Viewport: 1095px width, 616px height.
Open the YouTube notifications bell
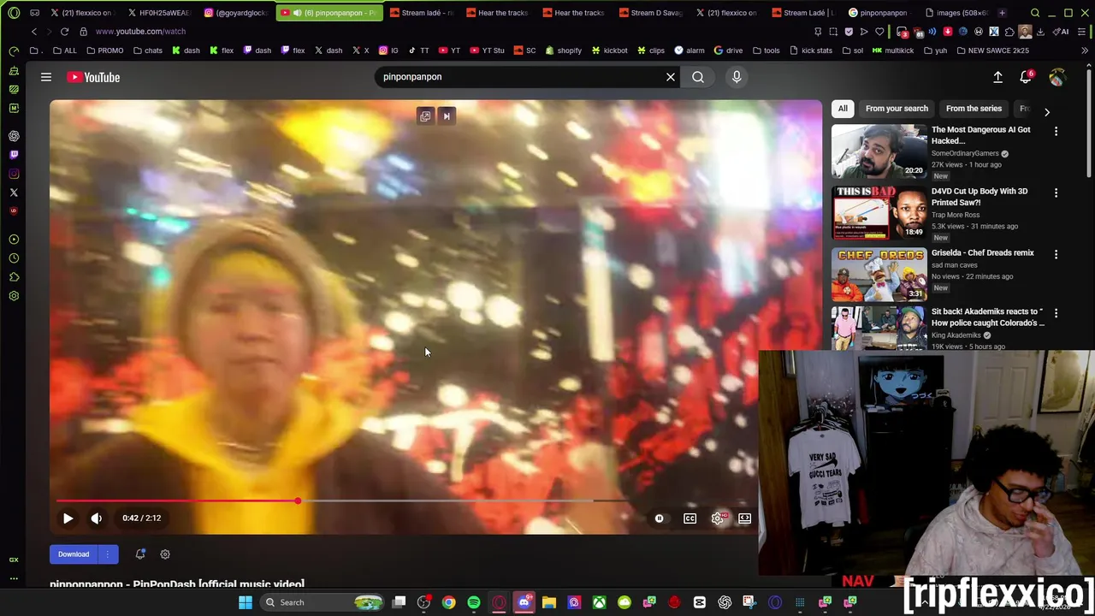click(x=1026, y=77)
